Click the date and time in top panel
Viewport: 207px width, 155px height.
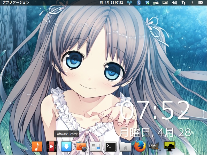click(111, 3)
